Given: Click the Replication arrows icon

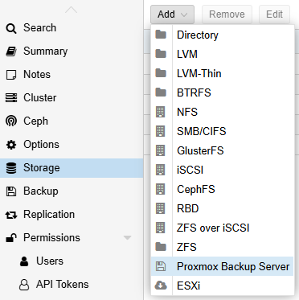Looking at the screenshot, I should point(11,215).
